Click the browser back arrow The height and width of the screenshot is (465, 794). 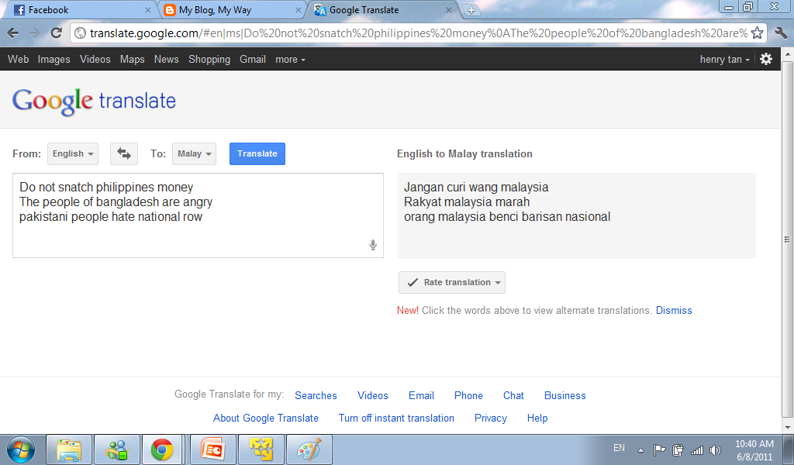(x=13, y=33)
